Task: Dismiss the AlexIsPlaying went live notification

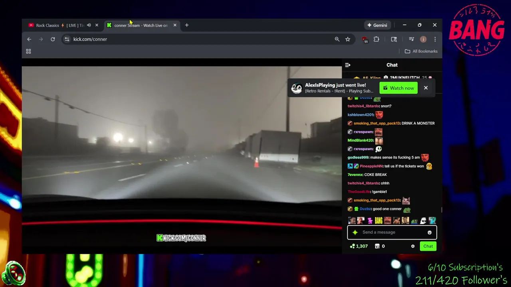Action: [x=426, y=88]
